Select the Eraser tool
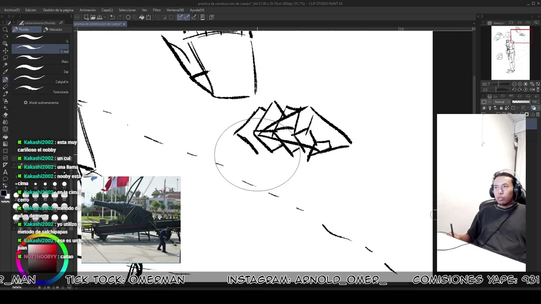This screenshot has width=541, height=304. [x=5, y=115]
